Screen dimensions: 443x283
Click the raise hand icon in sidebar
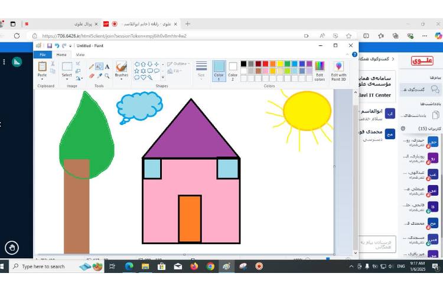[x=12, y=248]
